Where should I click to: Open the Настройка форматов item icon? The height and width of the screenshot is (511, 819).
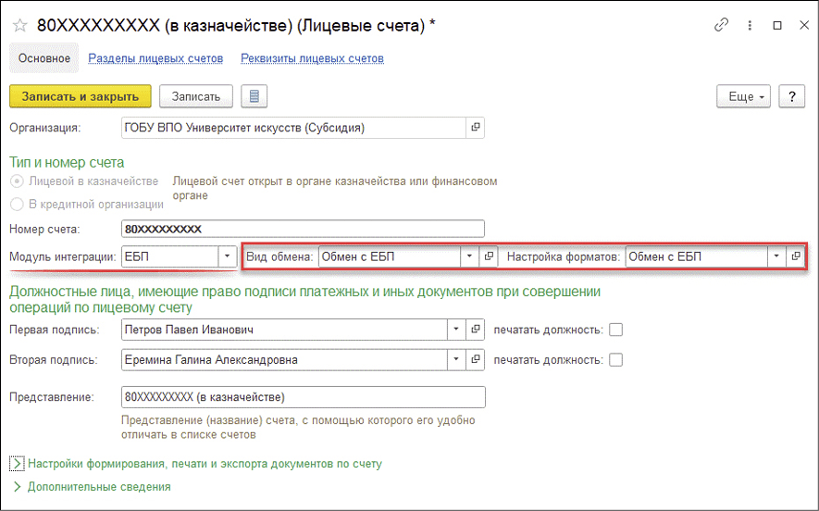click(x=795, y=256)
